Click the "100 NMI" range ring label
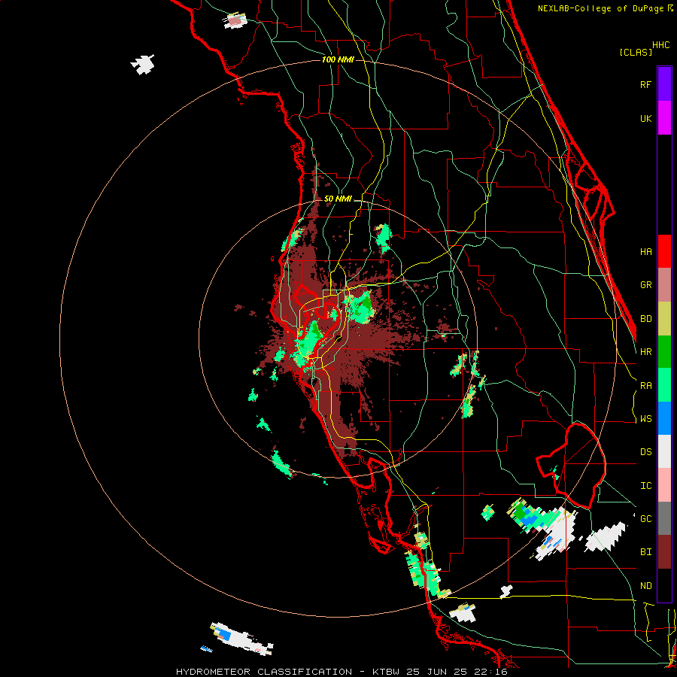 click(338, 59)
